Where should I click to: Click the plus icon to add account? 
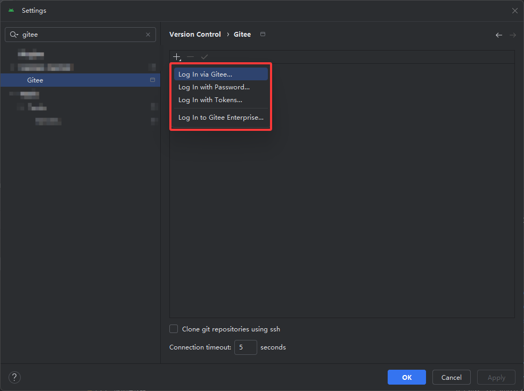click(176, 56)
